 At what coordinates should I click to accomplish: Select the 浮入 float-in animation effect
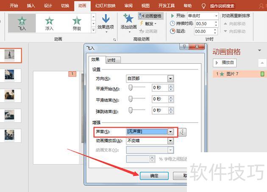(x=50, y=23)
